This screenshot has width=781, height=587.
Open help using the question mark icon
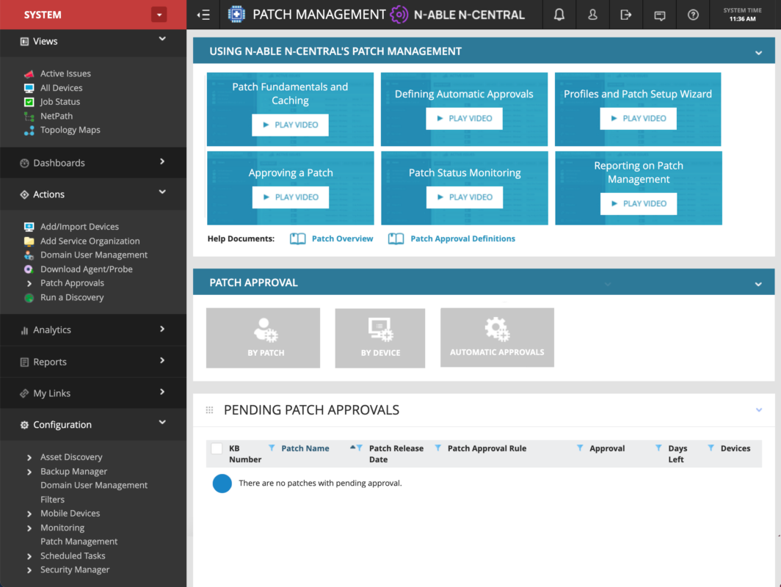pyautogui.click(x=693, y=14)
